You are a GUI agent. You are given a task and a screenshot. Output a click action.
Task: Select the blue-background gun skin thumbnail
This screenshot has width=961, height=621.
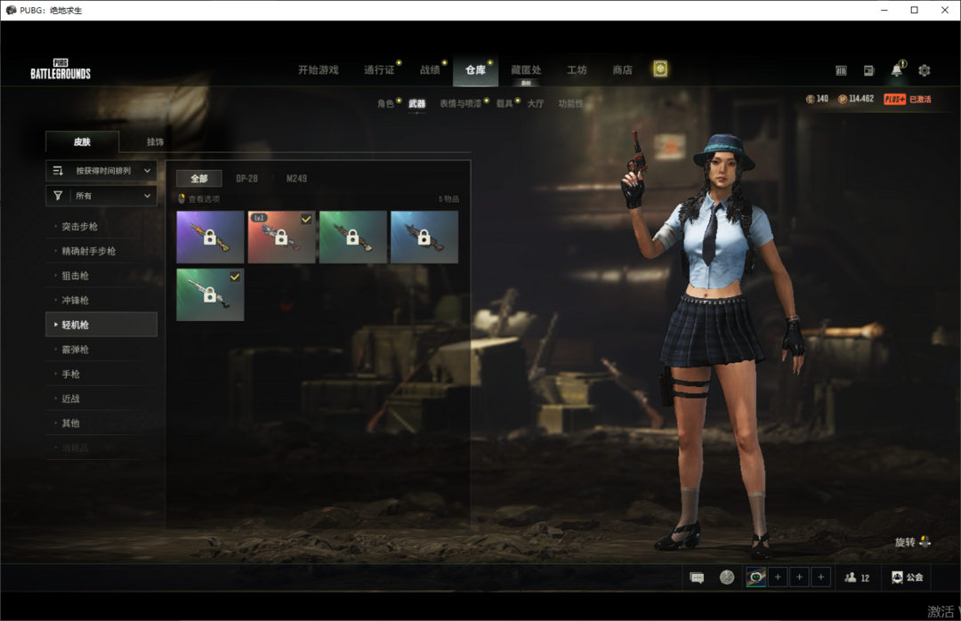(x=424, y=238)
